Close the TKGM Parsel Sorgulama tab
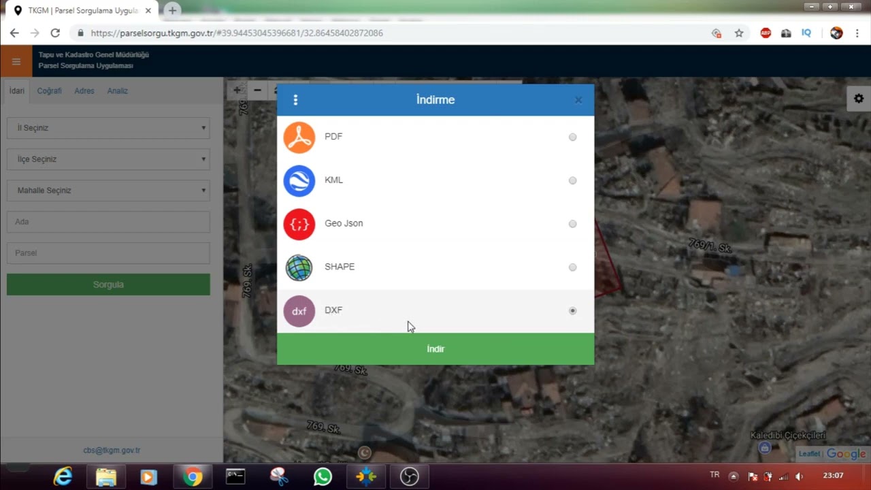Viewport: 871px width, 490px height. pos(148,11)
